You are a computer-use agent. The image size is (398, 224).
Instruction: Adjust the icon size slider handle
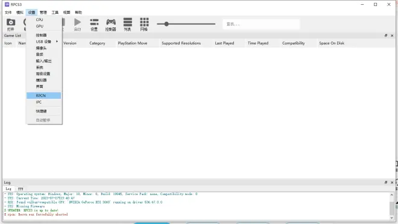[166, 24]
